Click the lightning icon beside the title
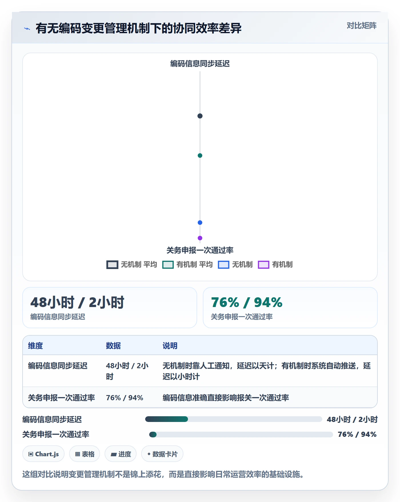 27,29
